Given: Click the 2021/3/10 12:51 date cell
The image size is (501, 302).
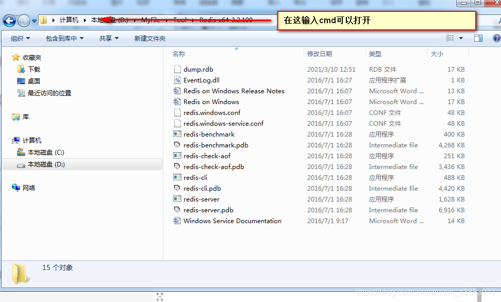Looking at the screenshot, I should coord(331,70).
